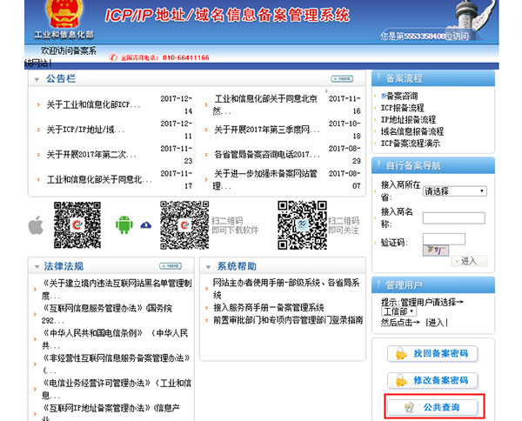Open 《电信业务经营许可管理办法》 link
The width and height of the screenshot is (522, 421).
pyautogui.click(x=117, y=389)
